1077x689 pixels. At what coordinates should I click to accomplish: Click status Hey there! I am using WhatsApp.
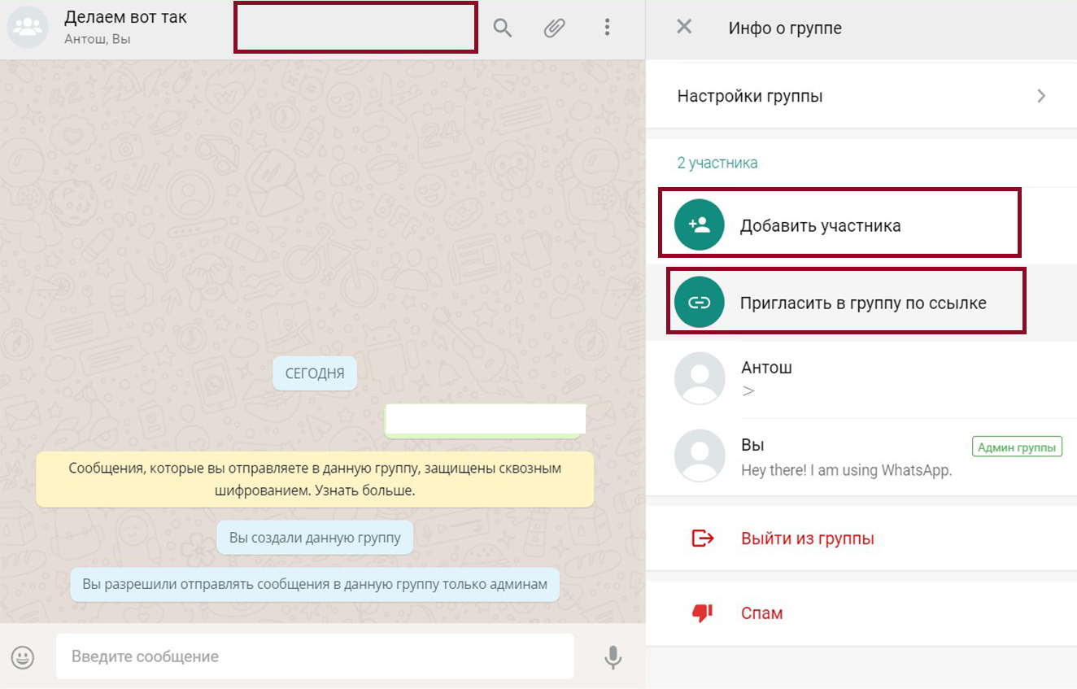pos(846,470)
